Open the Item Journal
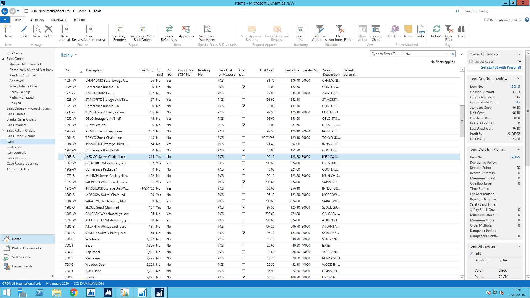The width and height of the screenshot is (530, 298). point(65,33)
